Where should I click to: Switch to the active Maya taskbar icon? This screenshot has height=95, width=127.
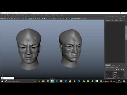(52, 81)
